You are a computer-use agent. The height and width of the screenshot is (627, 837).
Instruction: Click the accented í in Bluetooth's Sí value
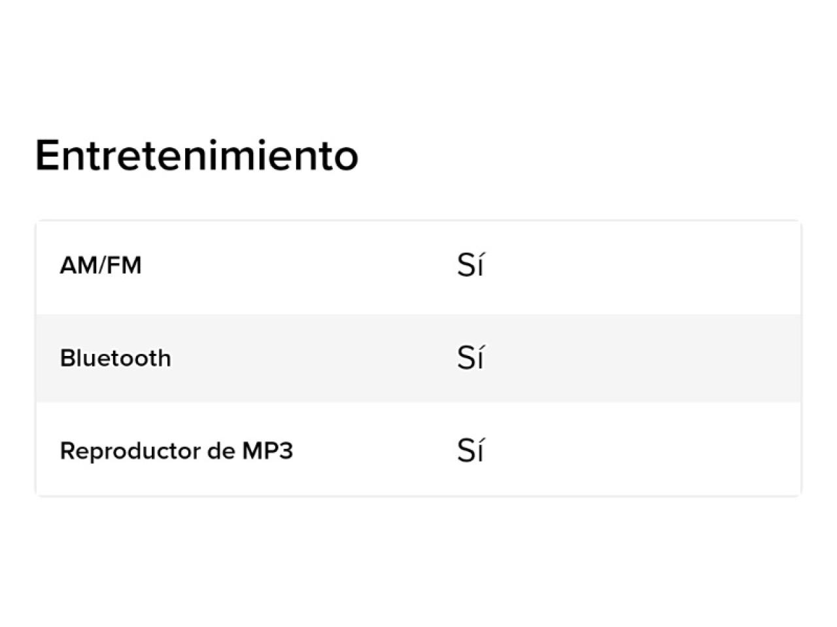click(x=479, y=357)
